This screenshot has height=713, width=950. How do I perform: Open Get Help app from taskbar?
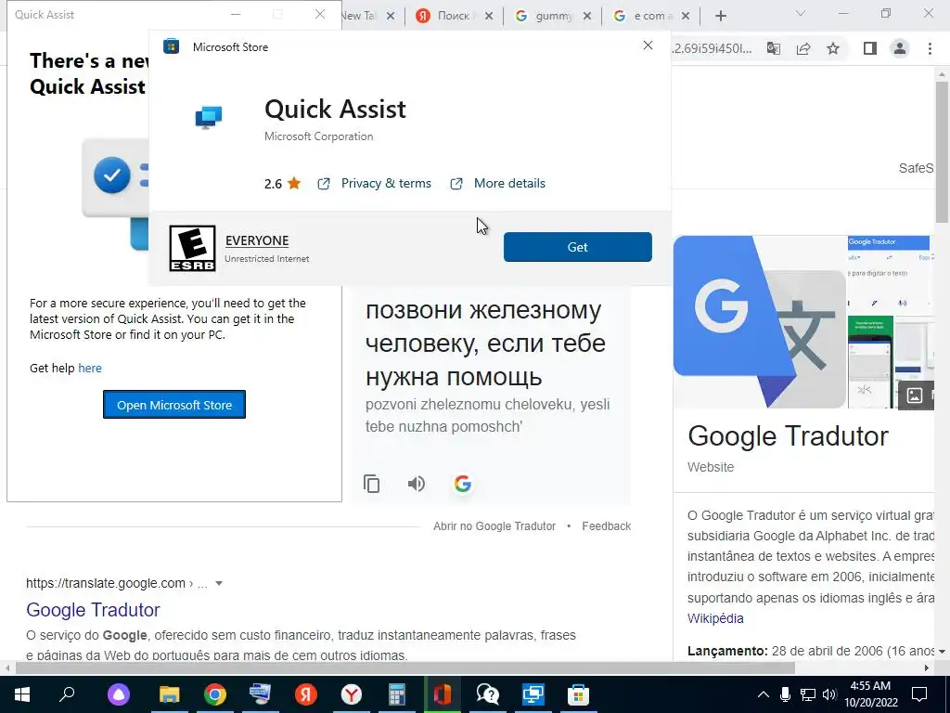pos(488,694)
